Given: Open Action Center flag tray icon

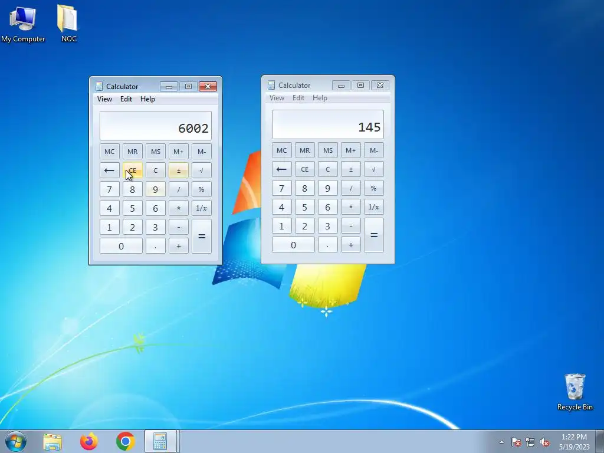Looking at the screenshot, I should click(516, 442).
